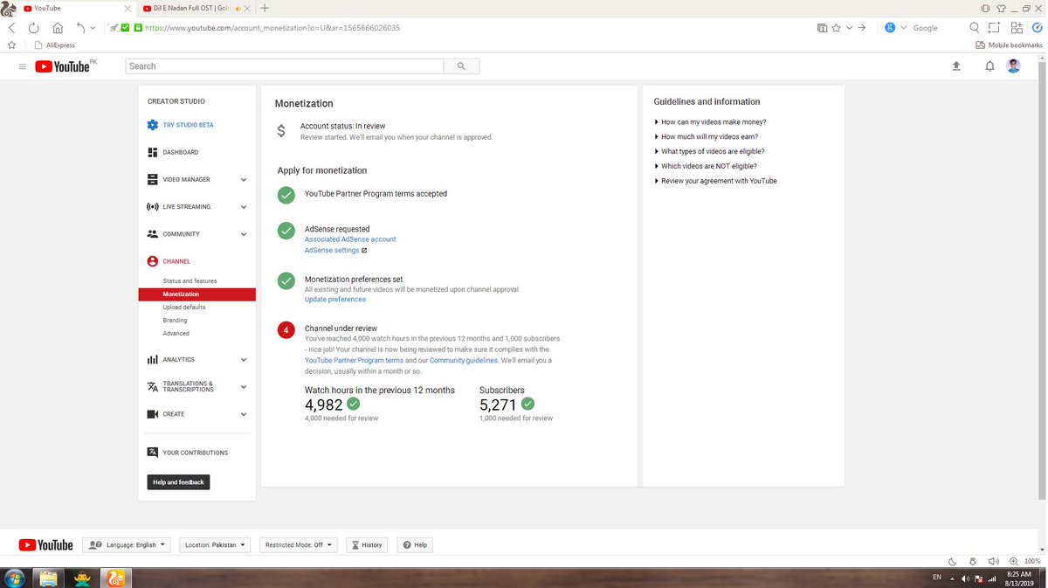Click the browser mute speaker icon in status bar

pyautogui.click(x=993, y=561)
